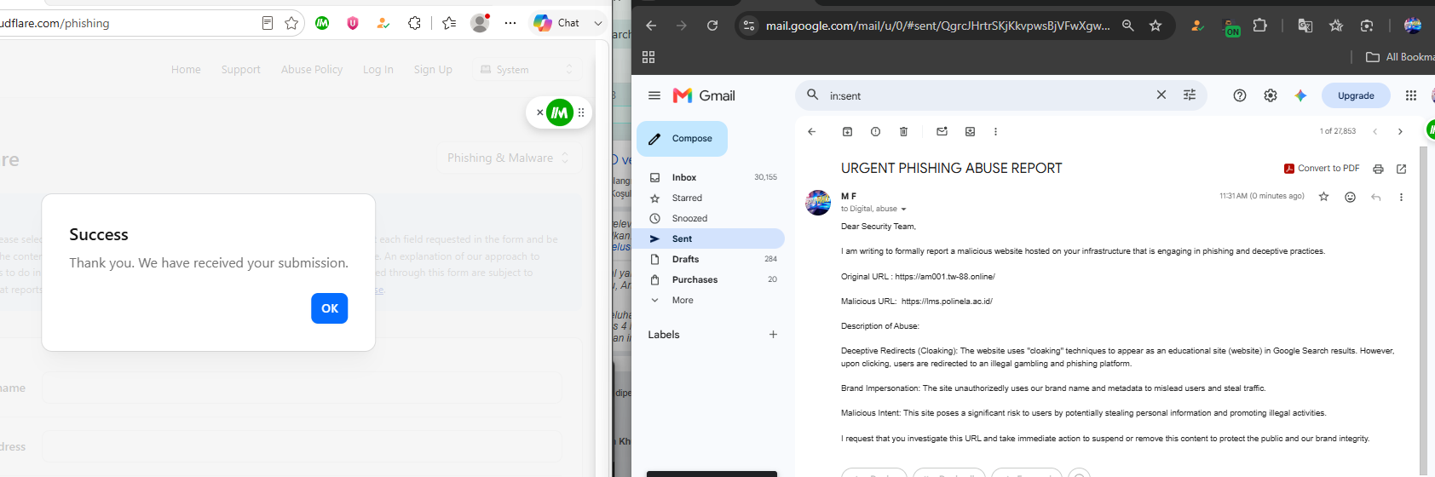Click the floating green IM widget button
Viewport: 1435px width, 477px height.
[560, 112]
